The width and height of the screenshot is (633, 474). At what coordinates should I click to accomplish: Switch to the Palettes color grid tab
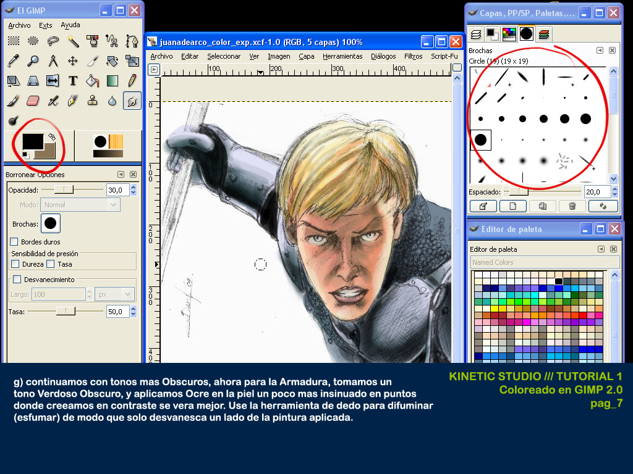pyautogui.click(x=509, y=35)
